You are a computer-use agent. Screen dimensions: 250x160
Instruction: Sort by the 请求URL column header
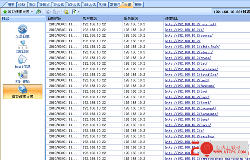206,19
